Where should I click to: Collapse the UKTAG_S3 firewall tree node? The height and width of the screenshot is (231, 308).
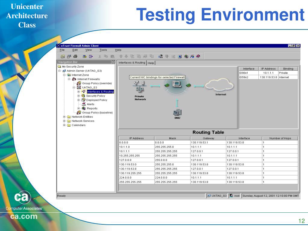[74, 88]
